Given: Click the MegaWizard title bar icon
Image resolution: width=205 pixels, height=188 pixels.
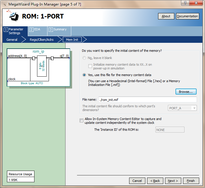Looking at the screenshot, I should pos(5,4).
